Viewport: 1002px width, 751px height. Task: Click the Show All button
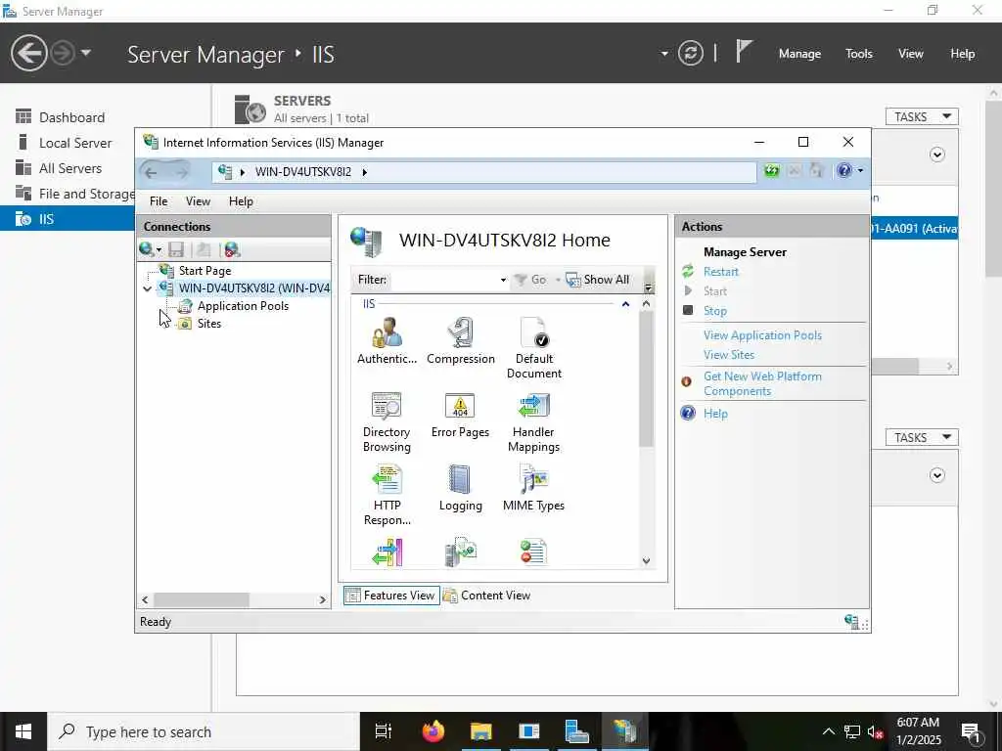tap(598, 280)
